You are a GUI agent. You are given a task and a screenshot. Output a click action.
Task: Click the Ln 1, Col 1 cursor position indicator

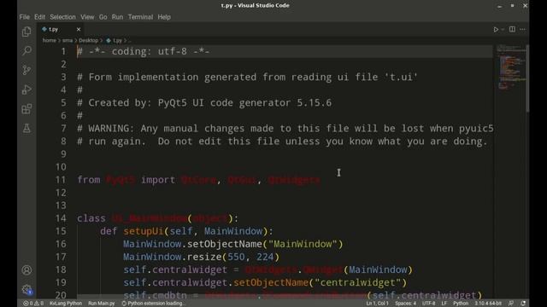point(377,304)
